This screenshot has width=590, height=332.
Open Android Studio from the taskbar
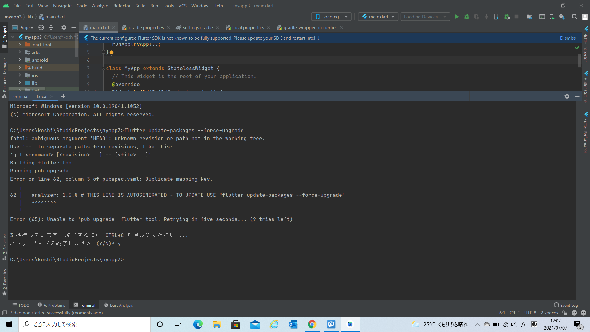point(350,324)
